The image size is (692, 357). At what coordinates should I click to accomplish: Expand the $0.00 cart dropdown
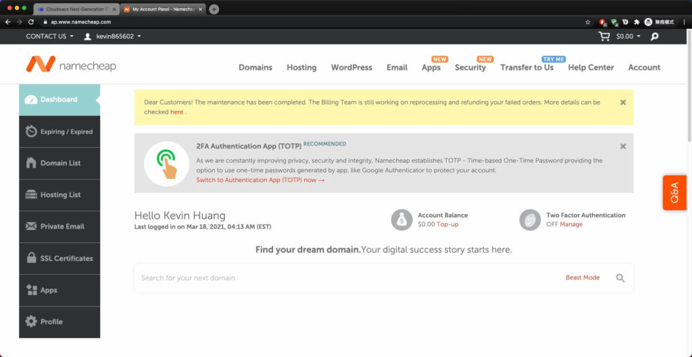[x=628, y=36]
